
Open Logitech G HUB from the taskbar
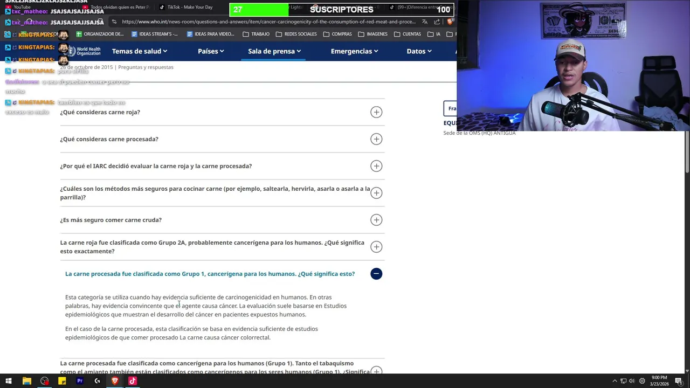click(x=97, y=381)
